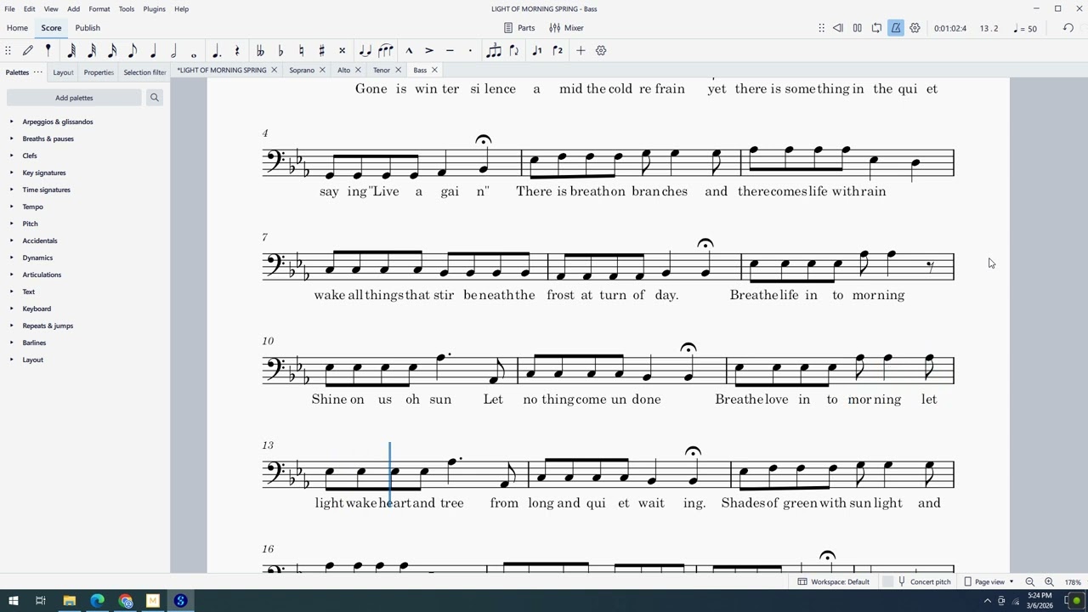This screenshot has width=1088, height=612.
Task: Rewind playback to the start
Action: [x=837, y=28]
